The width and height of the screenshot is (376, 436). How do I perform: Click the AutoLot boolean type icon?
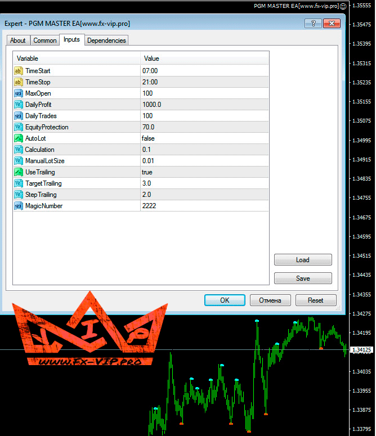click(x=18, y=138)
